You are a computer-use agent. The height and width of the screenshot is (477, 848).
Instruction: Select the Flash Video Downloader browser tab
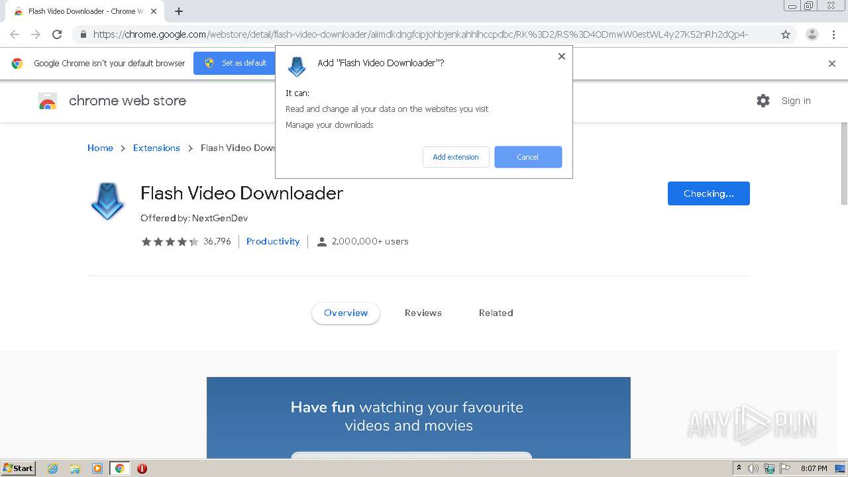pyautogui.click(x=85, y=11)
